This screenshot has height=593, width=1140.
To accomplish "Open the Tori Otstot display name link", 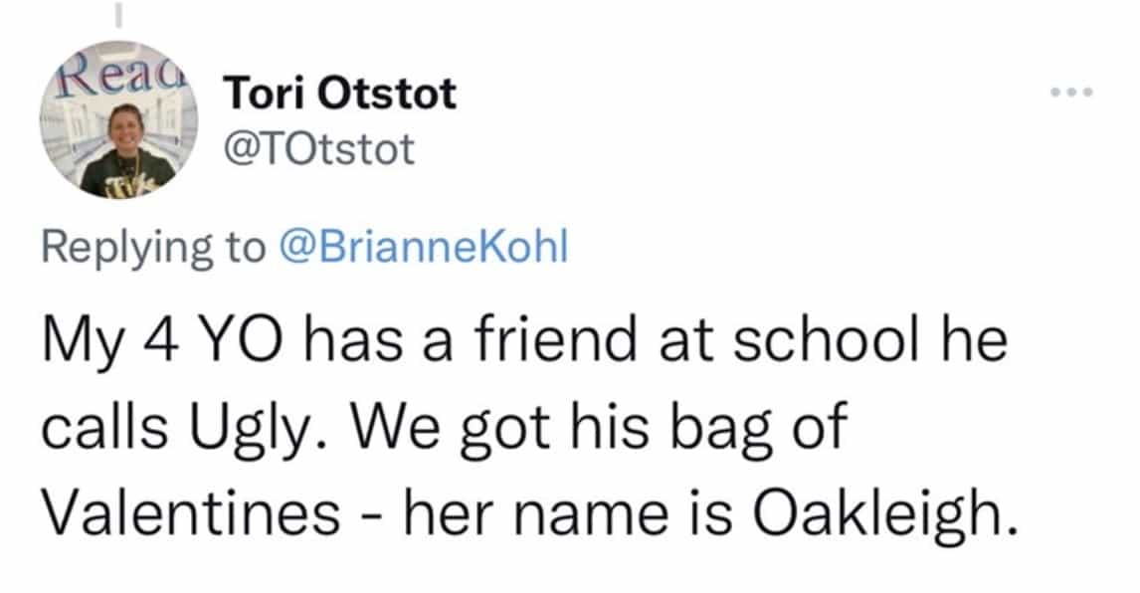I will [x=341, y=96].
